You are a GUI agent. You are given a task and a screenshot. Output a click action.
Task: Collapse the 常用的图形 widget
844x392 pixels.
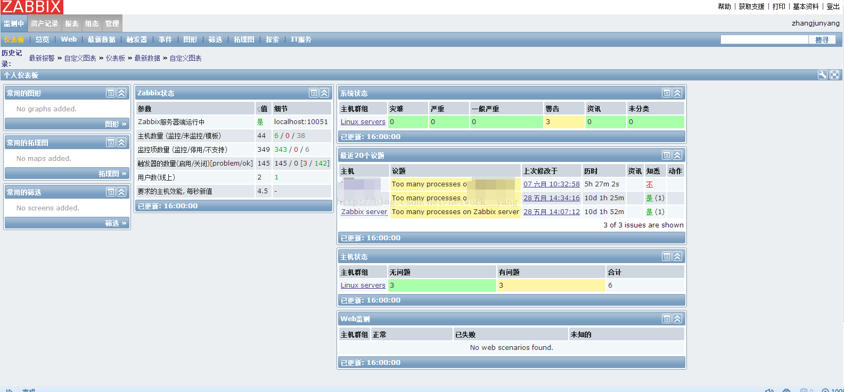coord(121,93)
